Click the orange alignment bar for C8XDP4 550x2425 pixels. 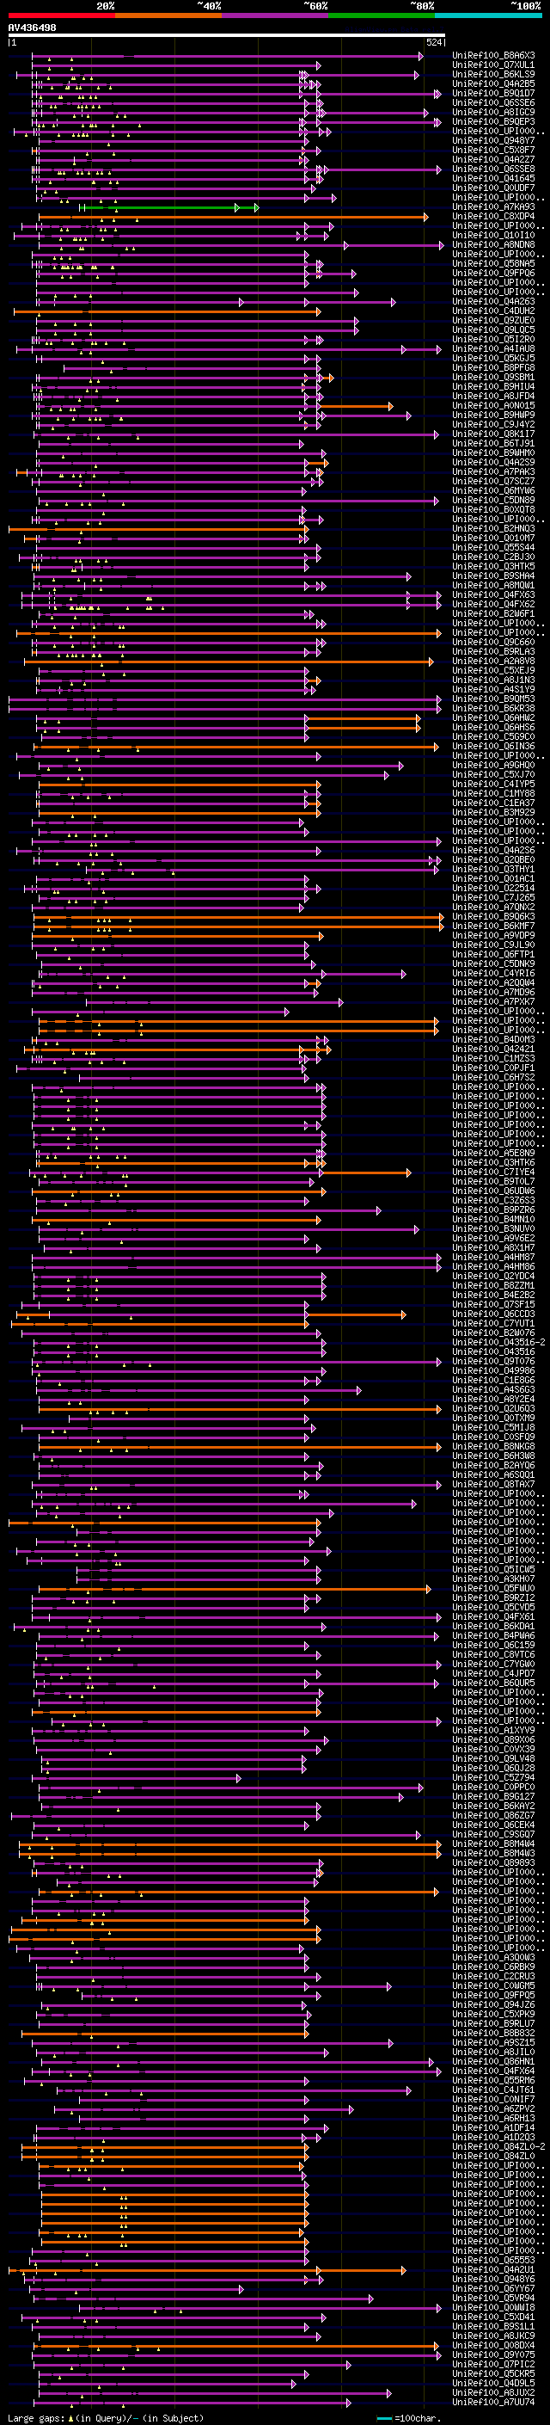[233, 217]
